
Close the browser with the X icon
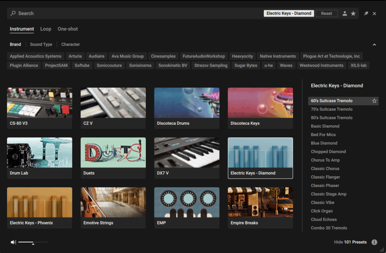pos(374,14)
